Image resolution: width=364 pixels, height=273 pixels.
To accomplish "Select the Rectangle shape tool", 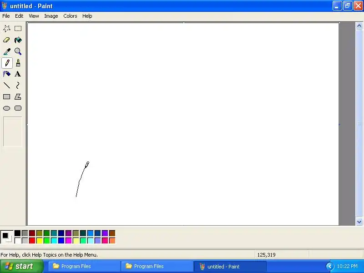I will click(x=7, y=97).
